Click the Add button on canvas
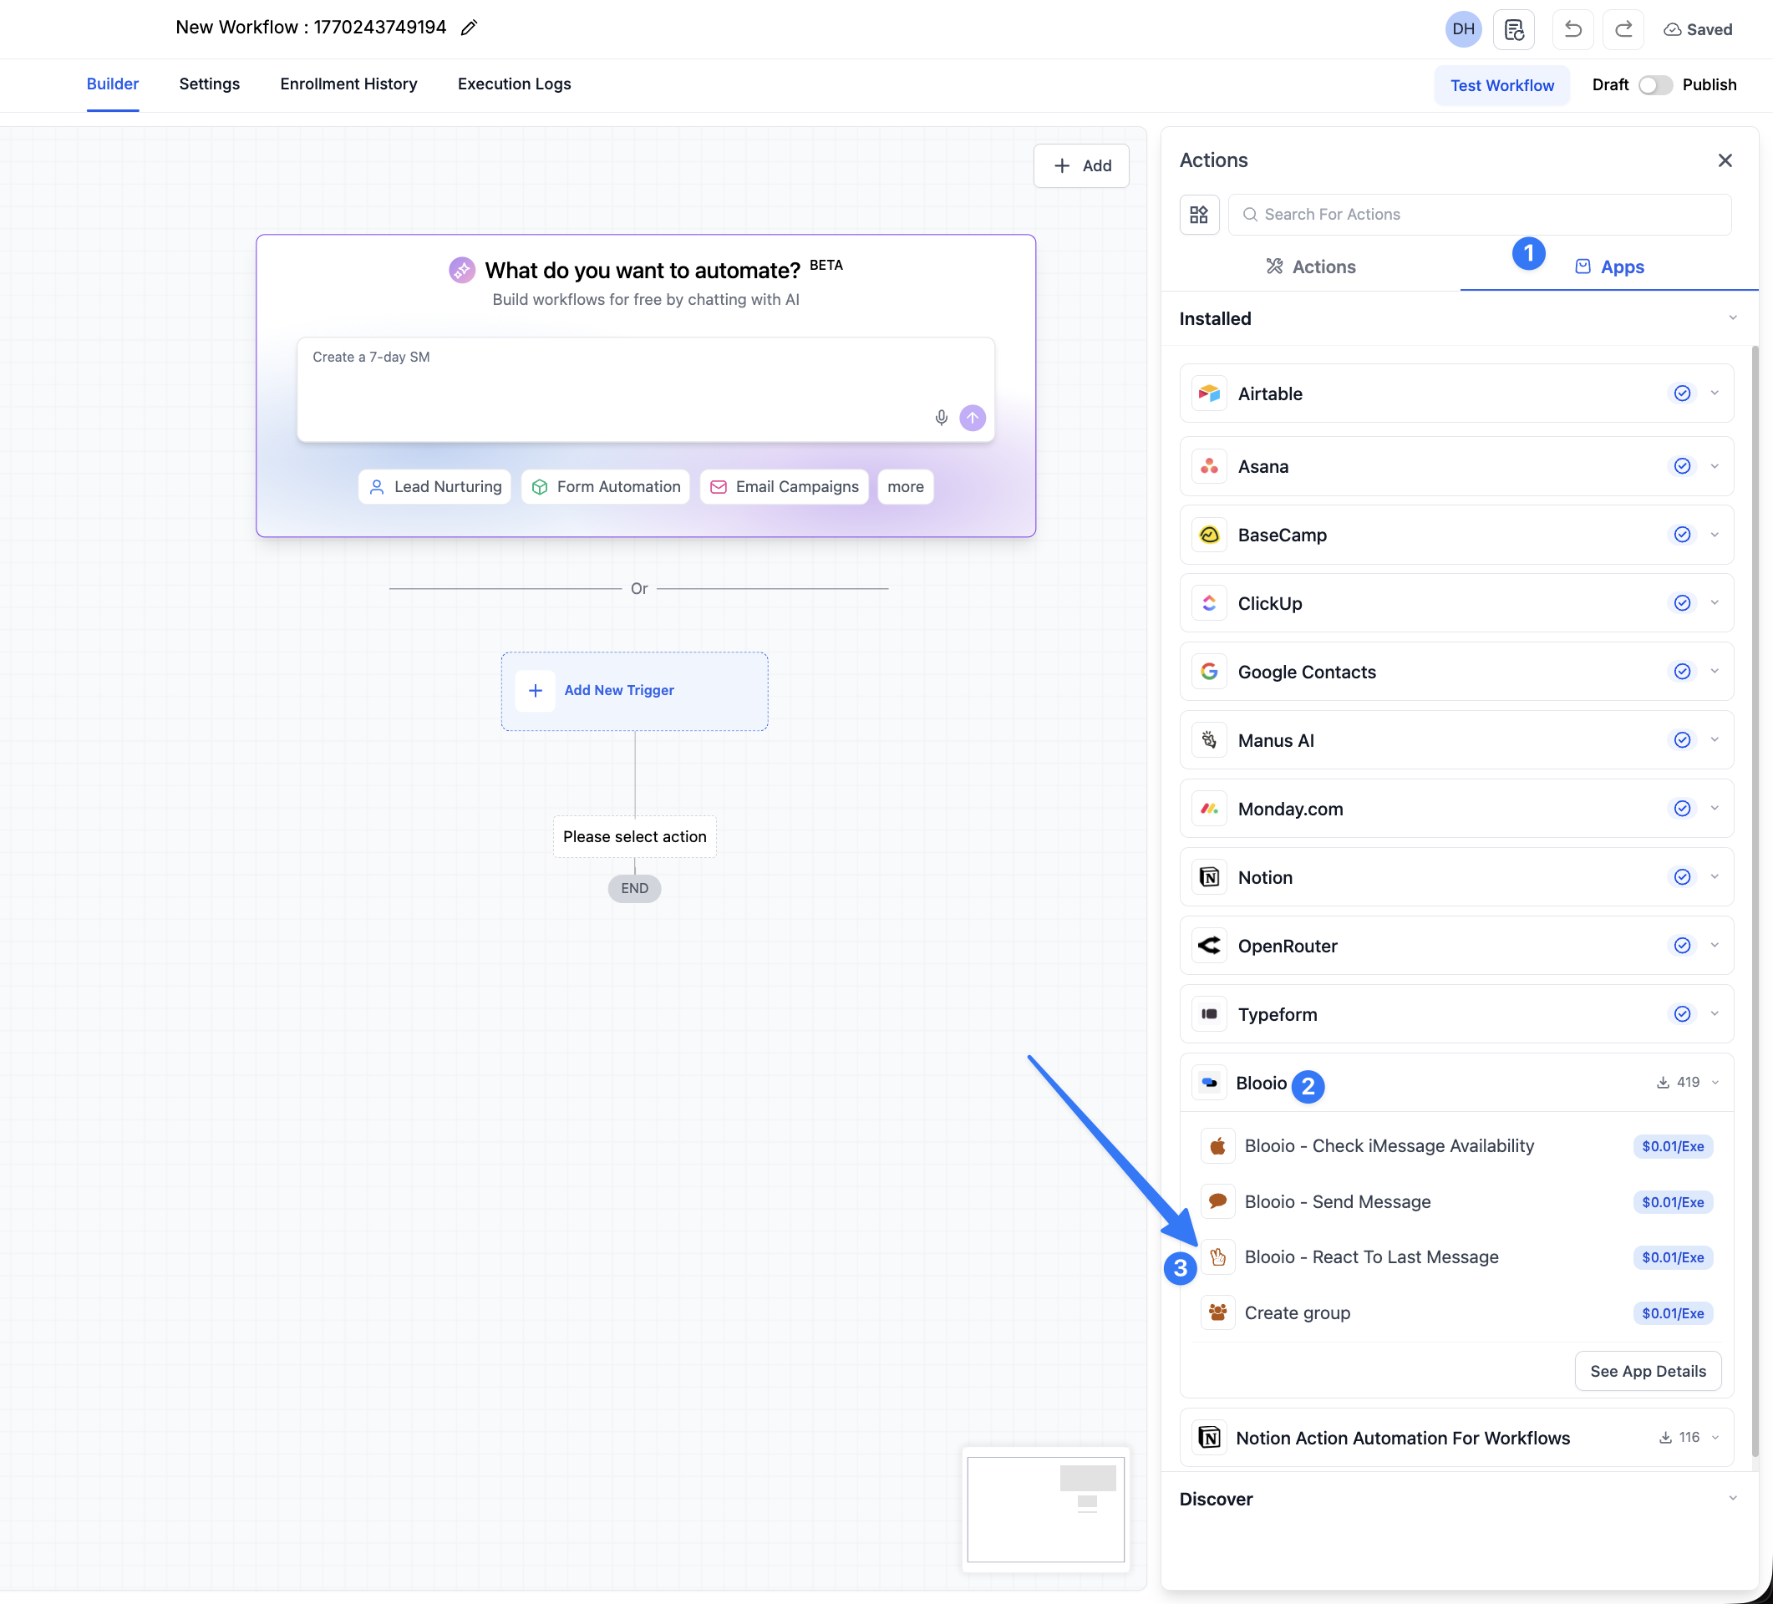 [1081, 166]
